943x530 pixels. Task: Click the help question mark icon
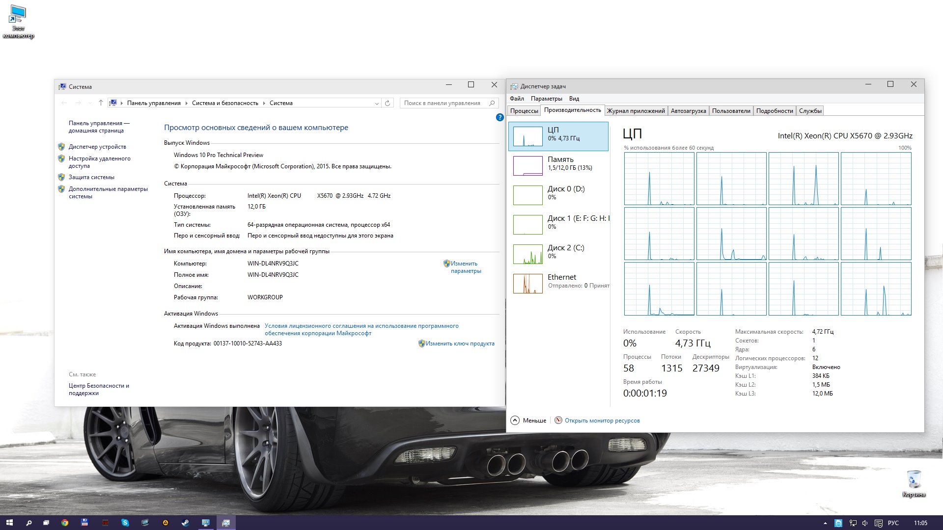499,117
